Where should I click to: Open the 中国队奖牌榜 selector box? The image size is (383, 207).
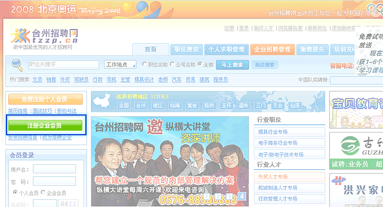tap(356, 80)
